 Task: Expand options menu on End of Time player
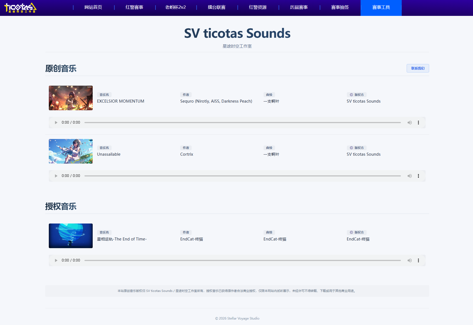coord(418,260)
